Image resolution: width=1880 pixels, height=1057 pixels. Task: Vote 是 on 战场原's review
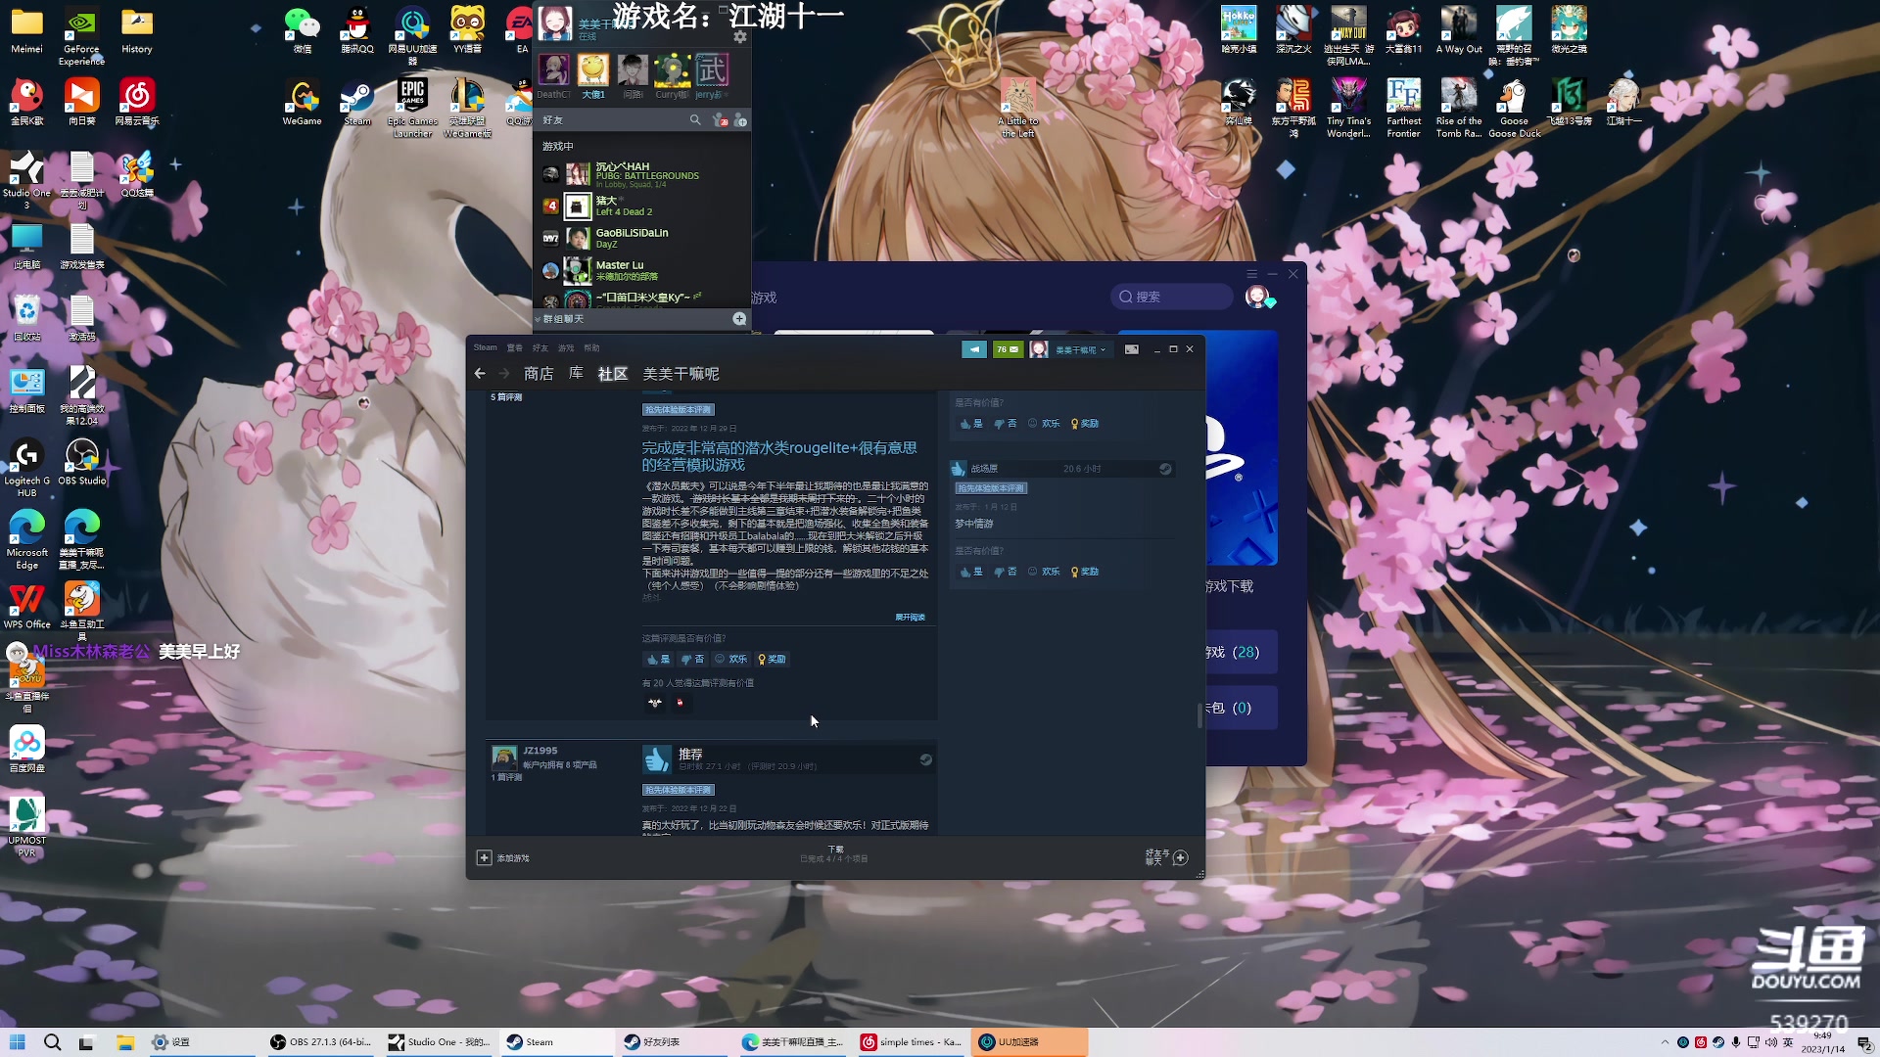coord(970,572)
